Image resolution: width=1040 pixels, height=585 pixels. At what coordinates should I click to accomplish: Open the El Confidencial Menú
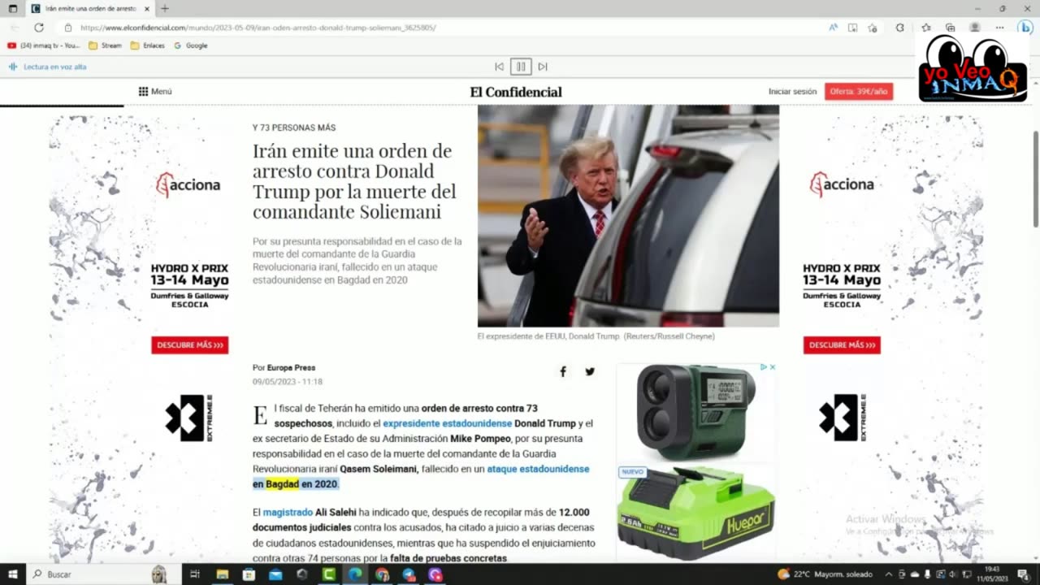point(155,92)
